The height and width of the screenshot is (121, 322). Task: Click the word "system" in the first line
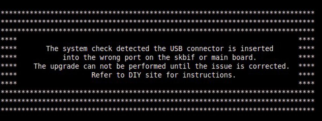coord(75,49)
